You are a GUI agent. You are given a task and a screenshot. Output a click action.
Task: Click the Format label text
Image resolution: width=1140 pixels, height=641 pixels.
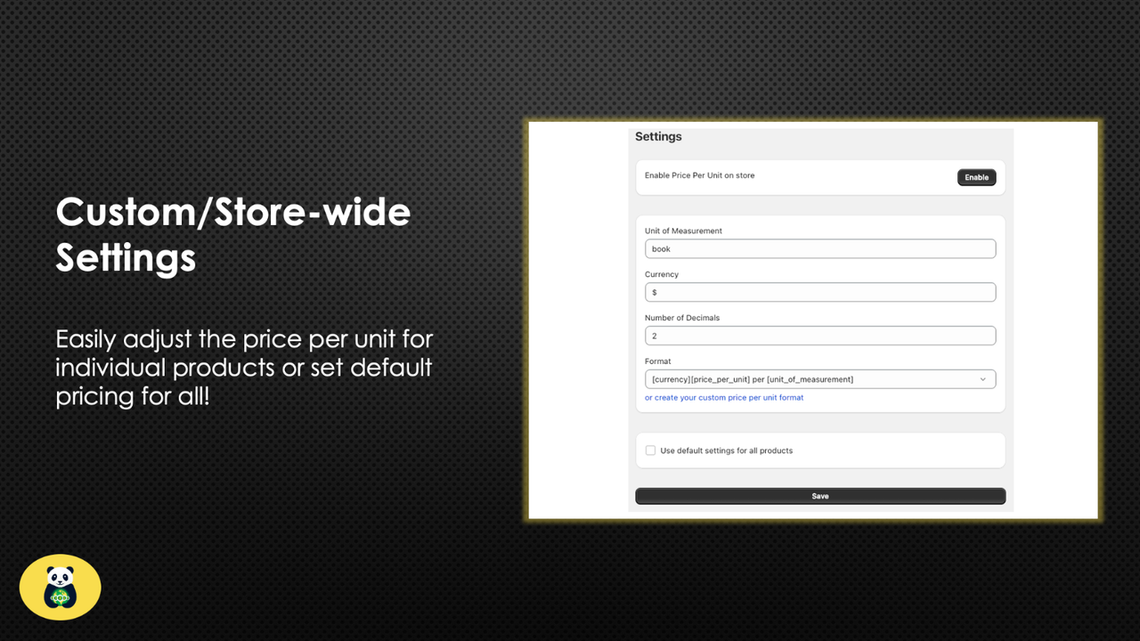(658, 361)
